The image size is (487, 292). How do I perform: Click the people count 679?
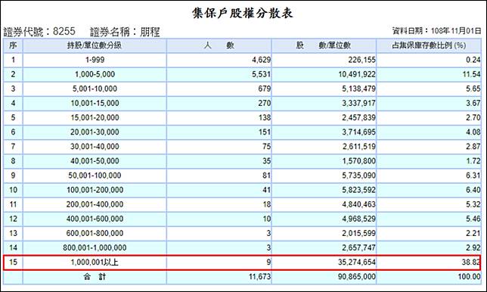(265, 89)
